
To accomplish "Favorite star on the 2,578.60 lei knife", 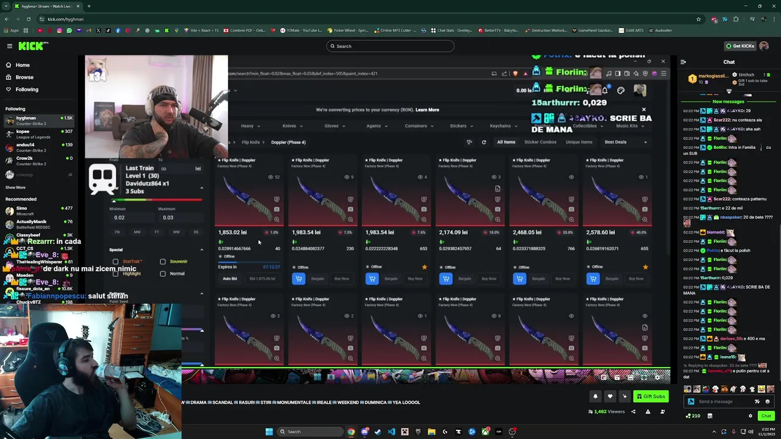I will coord(645,266).
